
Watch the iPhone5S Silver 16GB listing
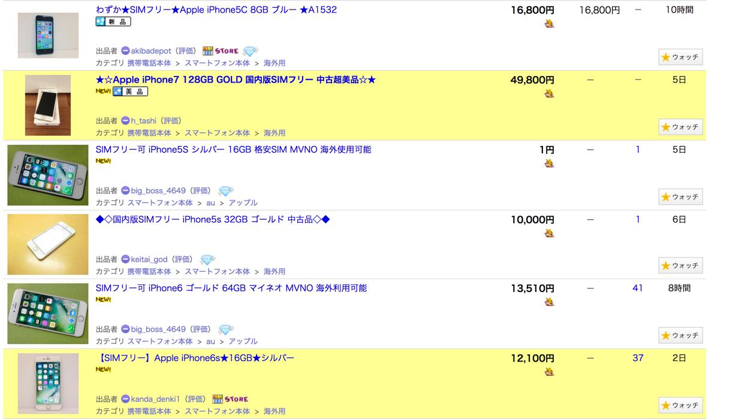[x=680, y=197]
